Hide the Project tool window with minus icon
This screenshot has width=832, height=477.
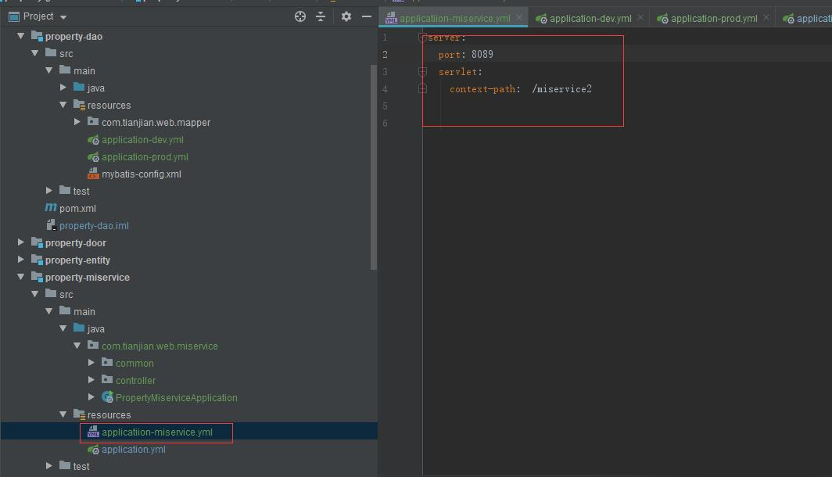coord(367,16)
